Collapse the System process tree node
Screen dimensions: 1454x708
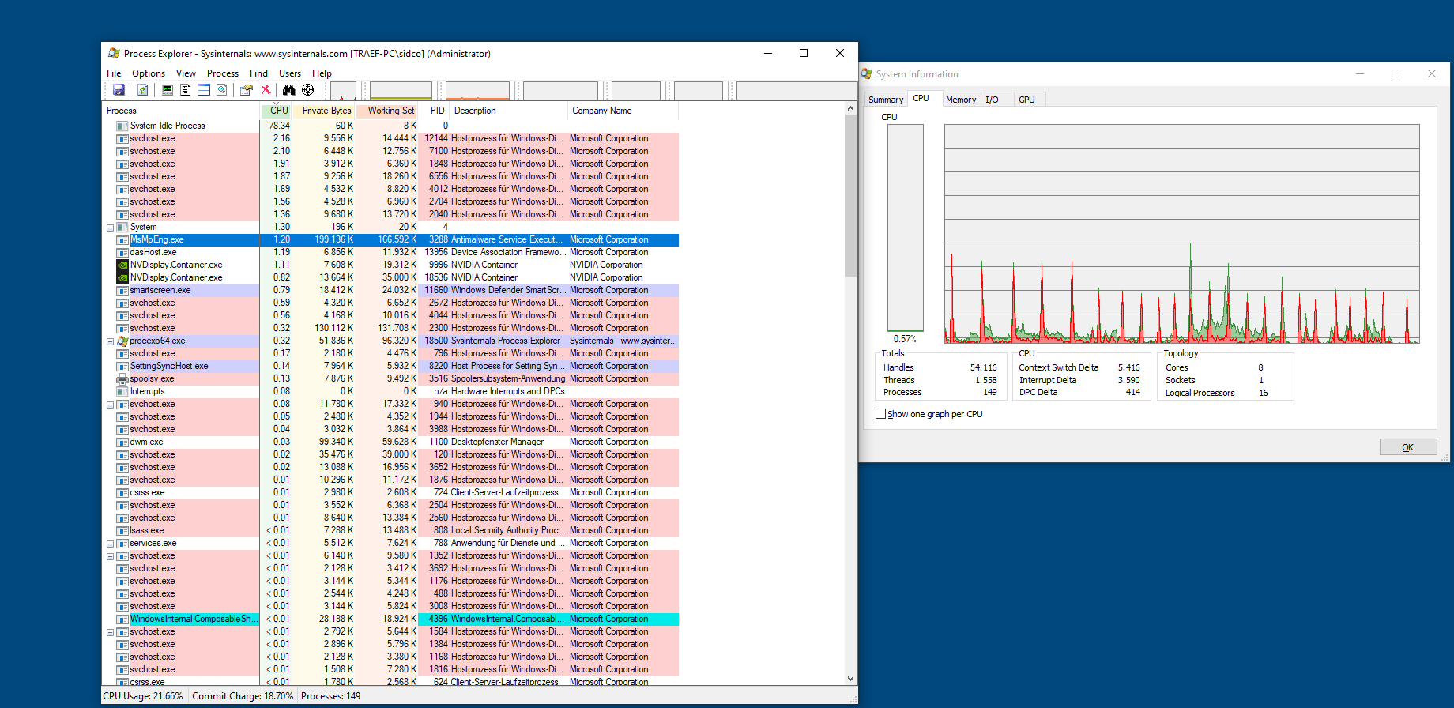[x=110, y=228]
